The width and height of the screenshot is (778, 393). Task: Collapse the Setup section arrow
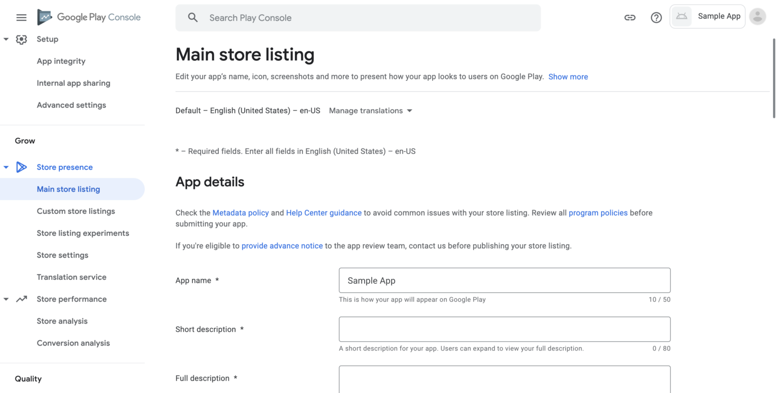(6, 39)
